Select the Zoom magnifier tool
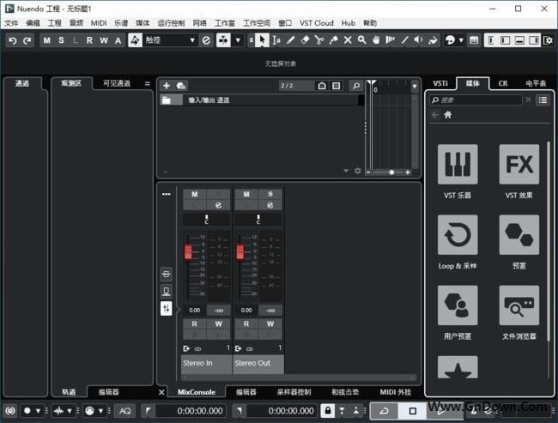This screenshot has height=423, width=558. 362,40
